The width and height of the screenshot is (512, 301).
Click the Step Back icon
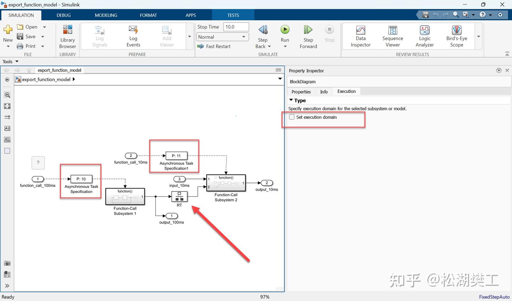pos(263,30)
